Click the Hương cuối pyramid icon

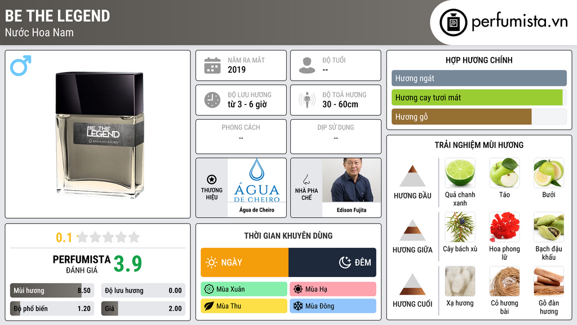point(412,284)
